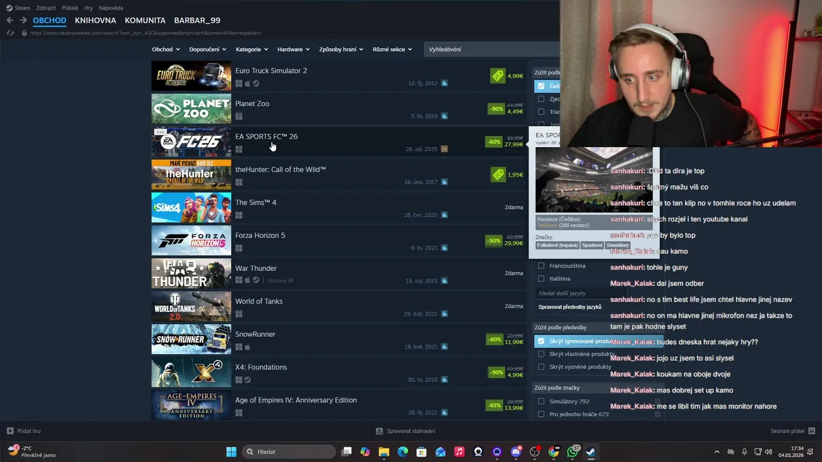Open the Různé sekce dropdown
This screenshot has height=462, width=822.
pyautogui.click(x=392, y=49)
